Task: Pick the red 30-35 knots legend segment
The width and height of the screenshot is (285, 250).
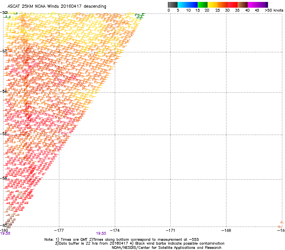Action: coord(233,5)
